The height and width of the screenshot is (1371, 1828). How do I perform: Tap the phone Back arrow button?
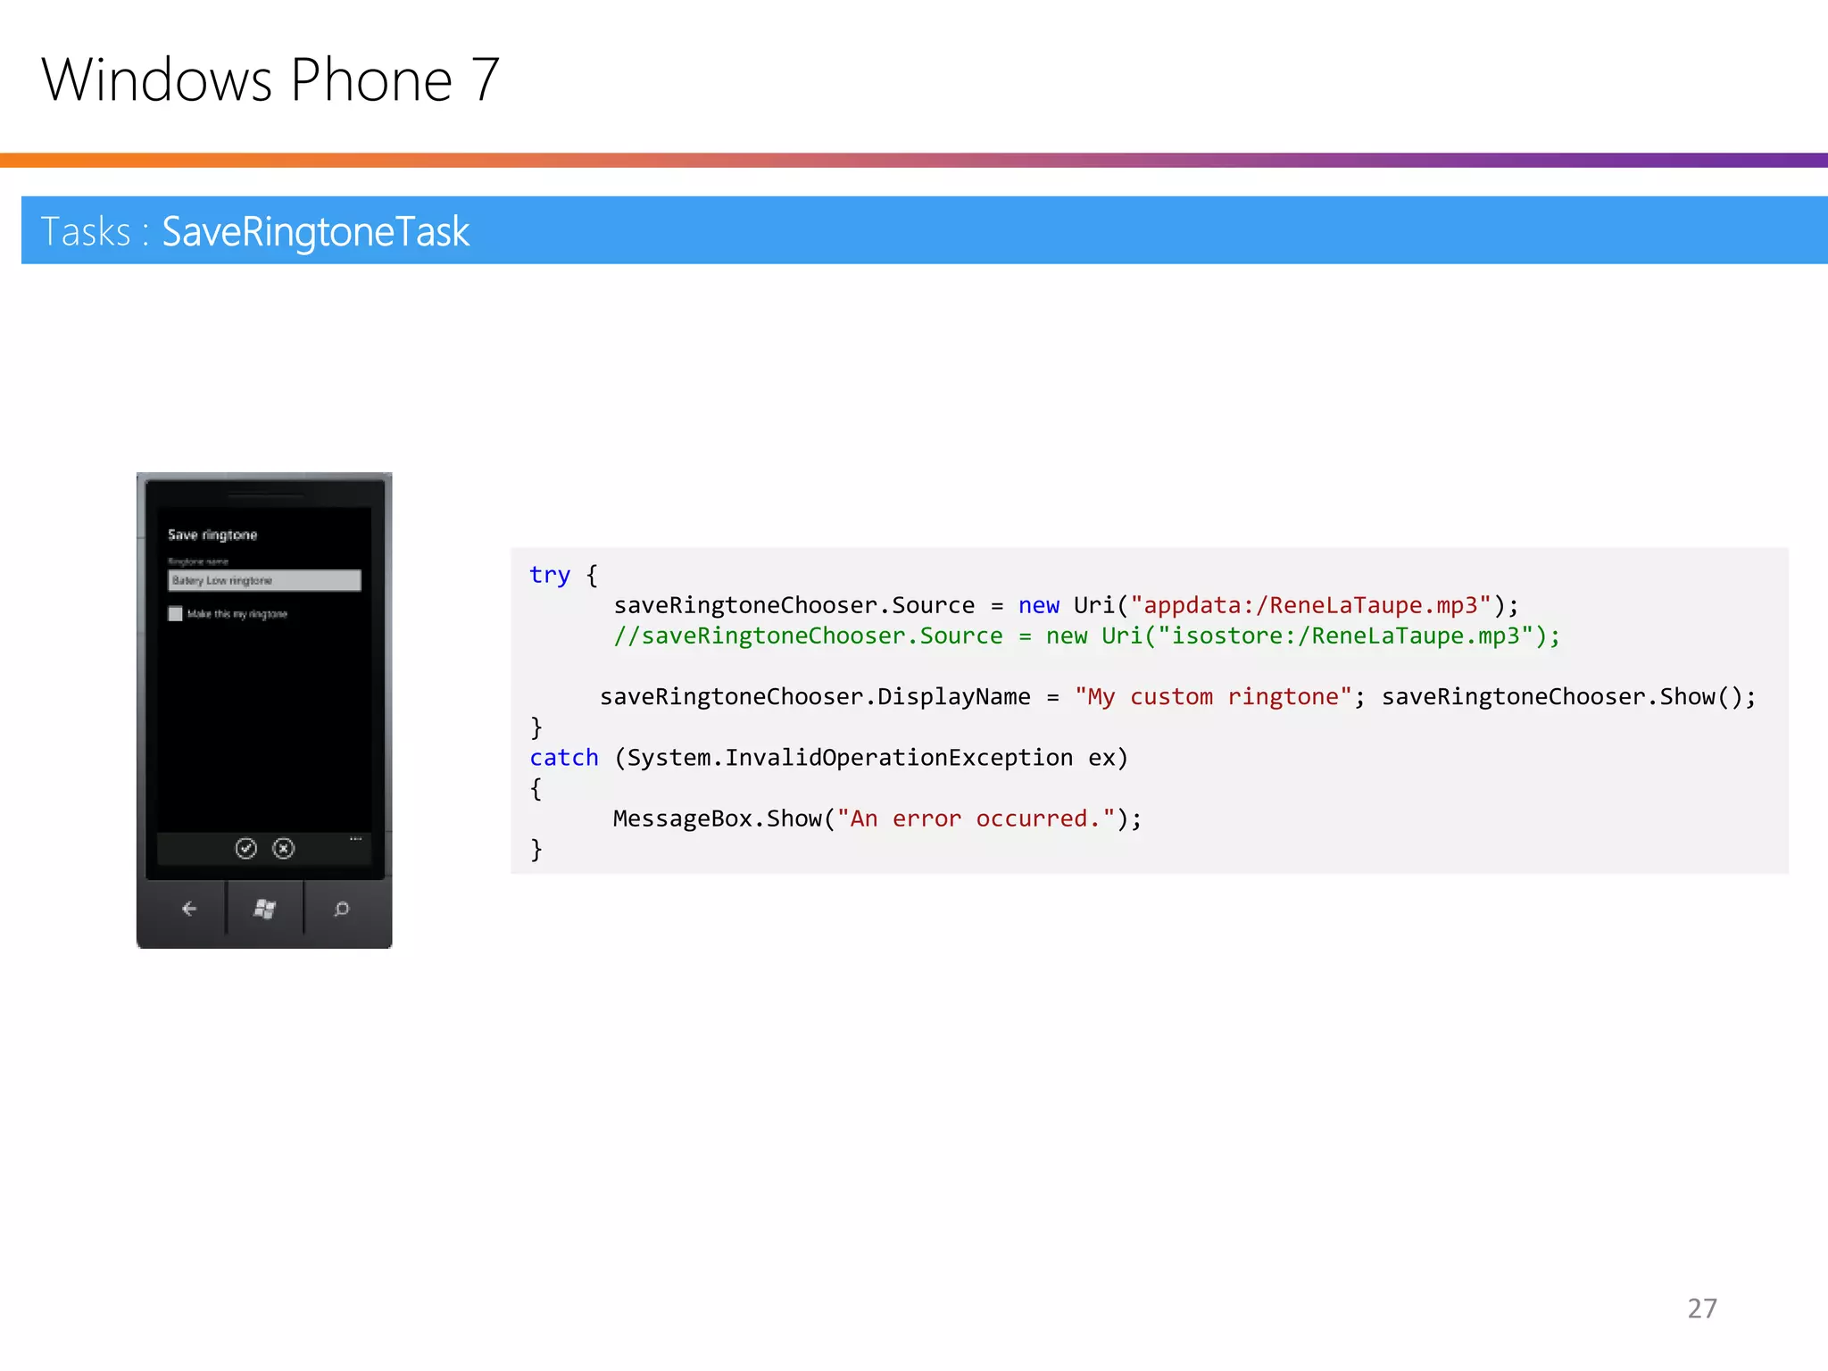click(x=188, y=909)
